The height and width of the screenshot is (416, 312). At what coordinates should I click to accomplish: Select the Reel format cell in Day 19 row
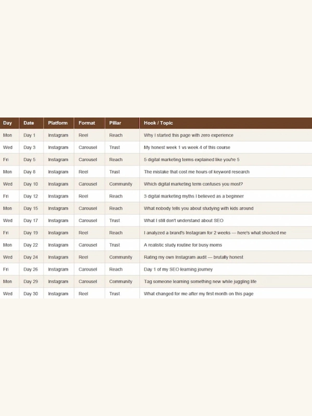pyautogui.click(x=89, y=232)
